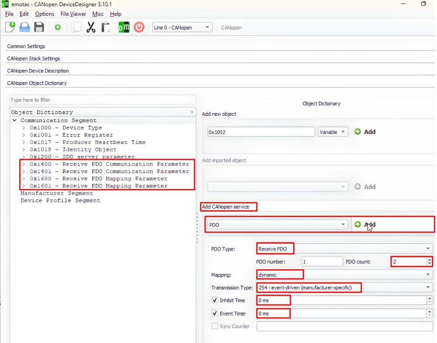This screenshot has width=437, height=343.
Task: Open the Object Dictionary header dropdown
Action: click(192, 112)
